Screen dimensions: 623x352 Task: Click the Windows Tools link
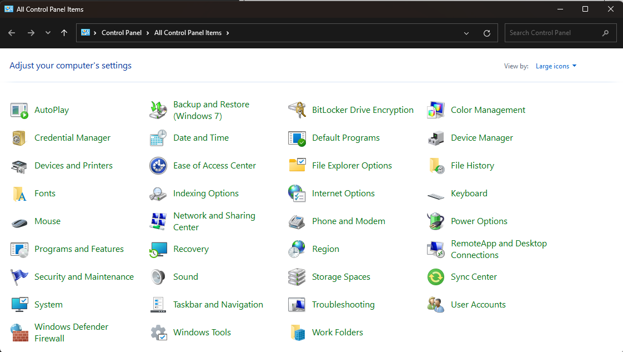[202, 333]
